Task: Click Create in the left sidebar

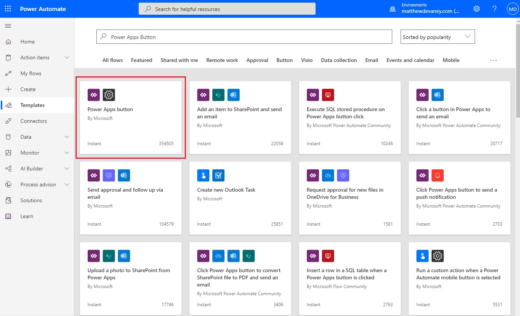Action: tap(28, 89)
